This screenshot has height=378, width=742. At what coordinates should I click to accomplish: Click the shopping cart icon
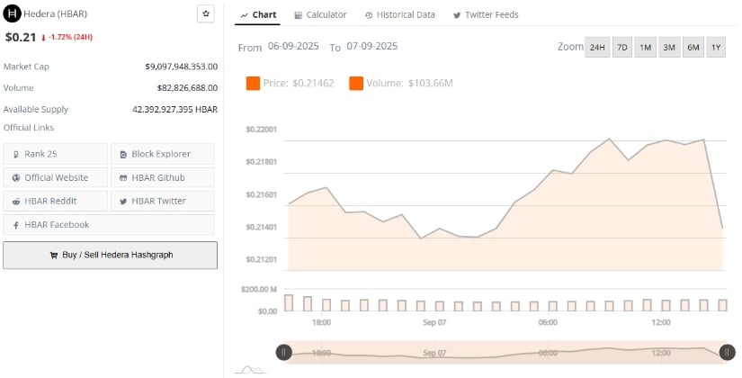[53, 255]
